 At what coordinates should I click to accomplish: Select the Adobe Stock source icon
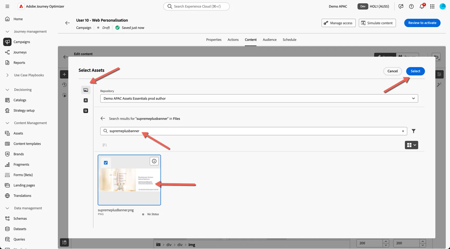tap(86, 111)
